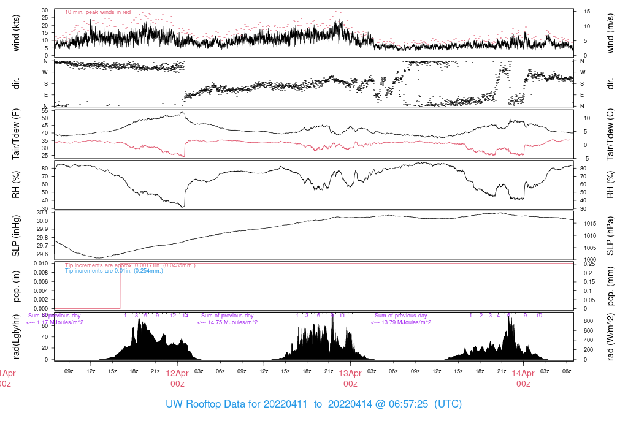Click the '30.1' value on the SLP inHg axis
628x429 pixels.
click(42, 213)
